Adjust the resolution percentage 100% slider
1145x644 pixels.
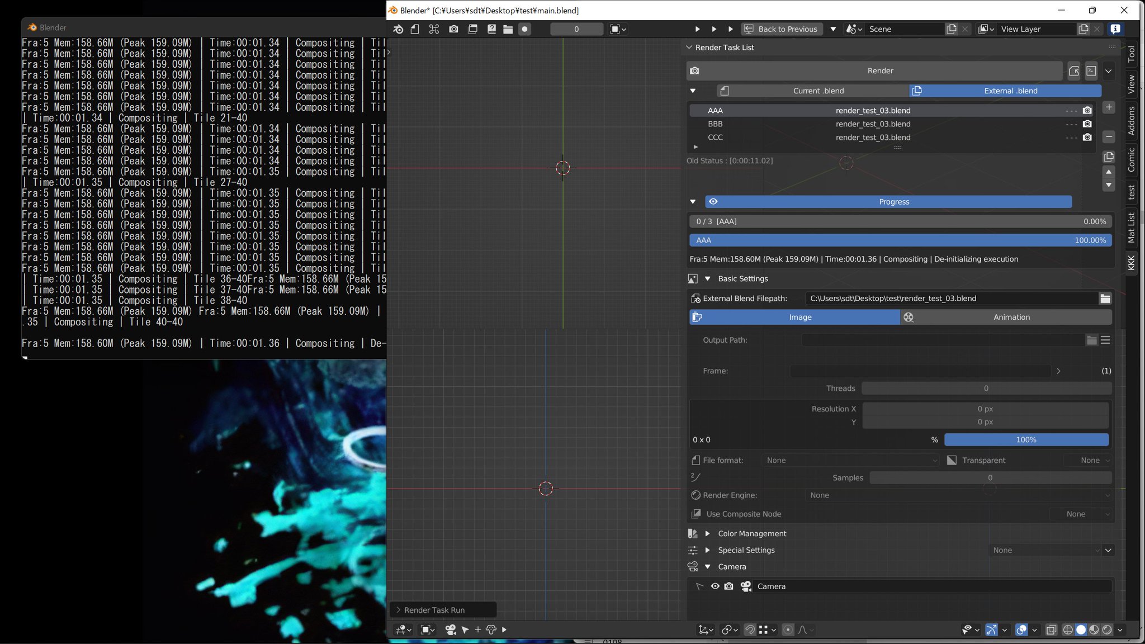pyautogui.click(x=1026, y=440)
